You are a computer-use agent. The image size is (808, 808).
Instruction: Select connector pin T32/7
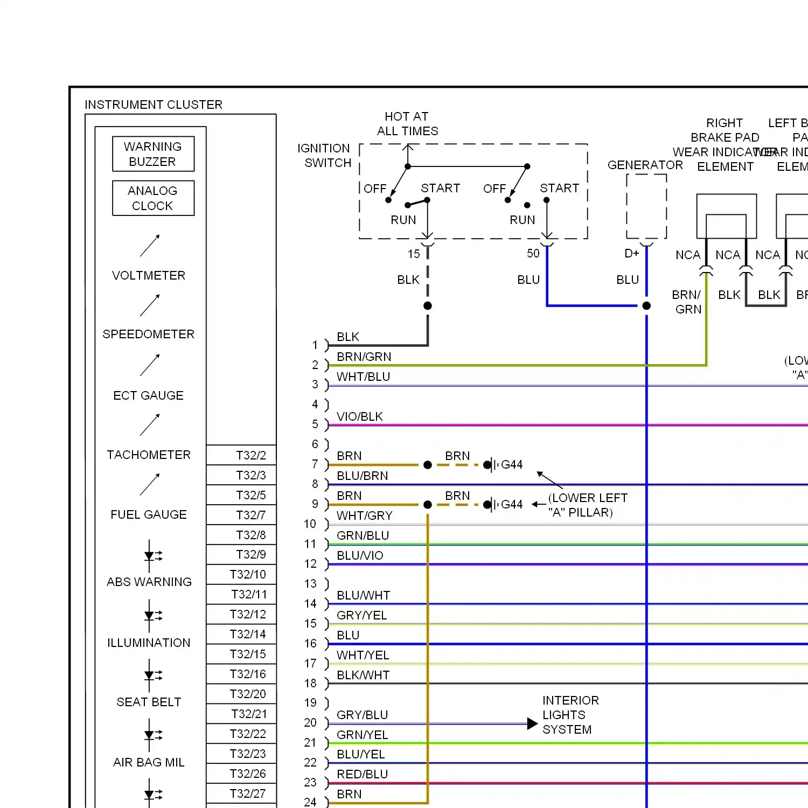tap(241, 515)
